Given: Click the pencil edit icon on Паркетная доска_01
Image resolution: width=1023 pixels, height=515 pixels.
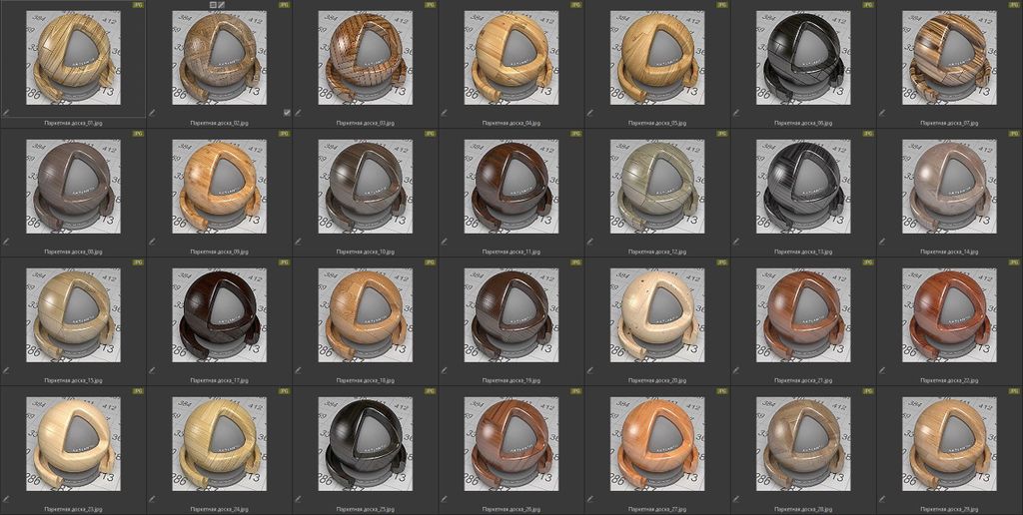Looking at the screenshot, I should click(x=7, y=113).
